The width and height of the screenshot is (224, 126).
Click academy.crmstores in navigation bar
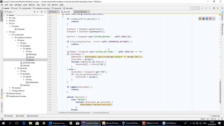pos(41,8)
